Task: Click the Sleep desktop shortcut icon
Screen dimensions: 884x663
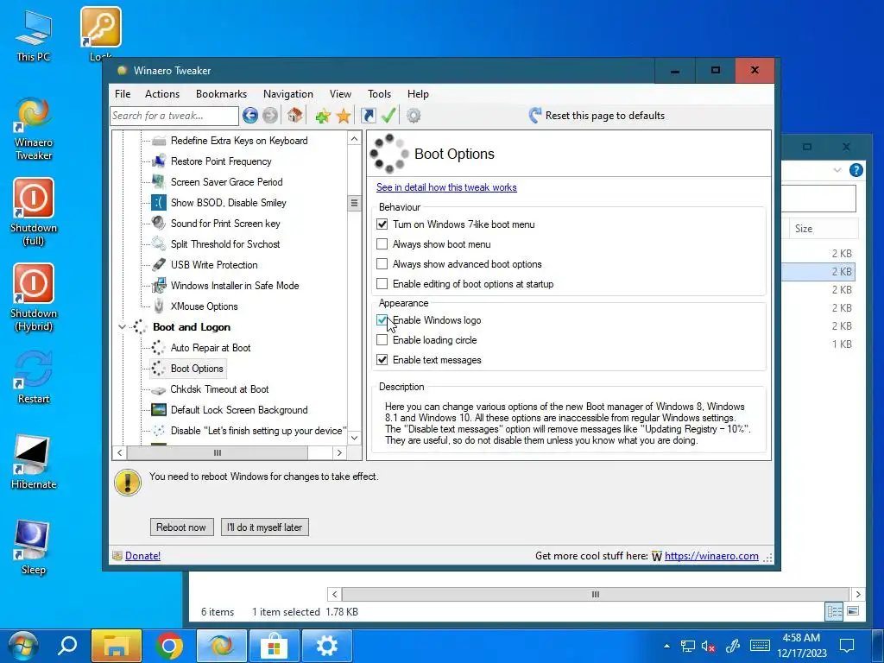Action: tap(34, 548)
